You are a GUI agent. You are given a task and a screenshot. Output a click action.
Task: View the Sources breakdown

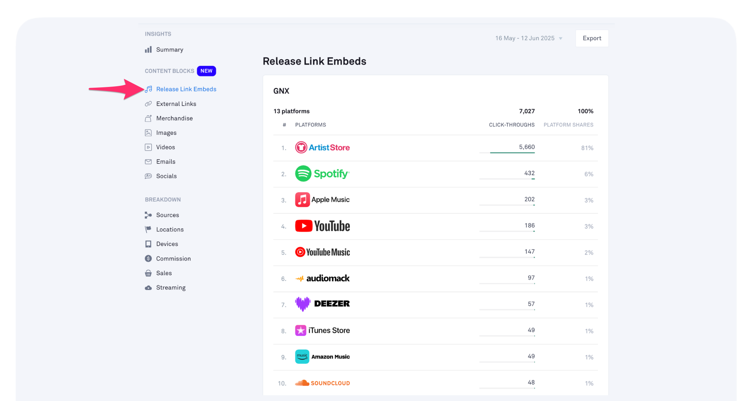click(167, 215)
